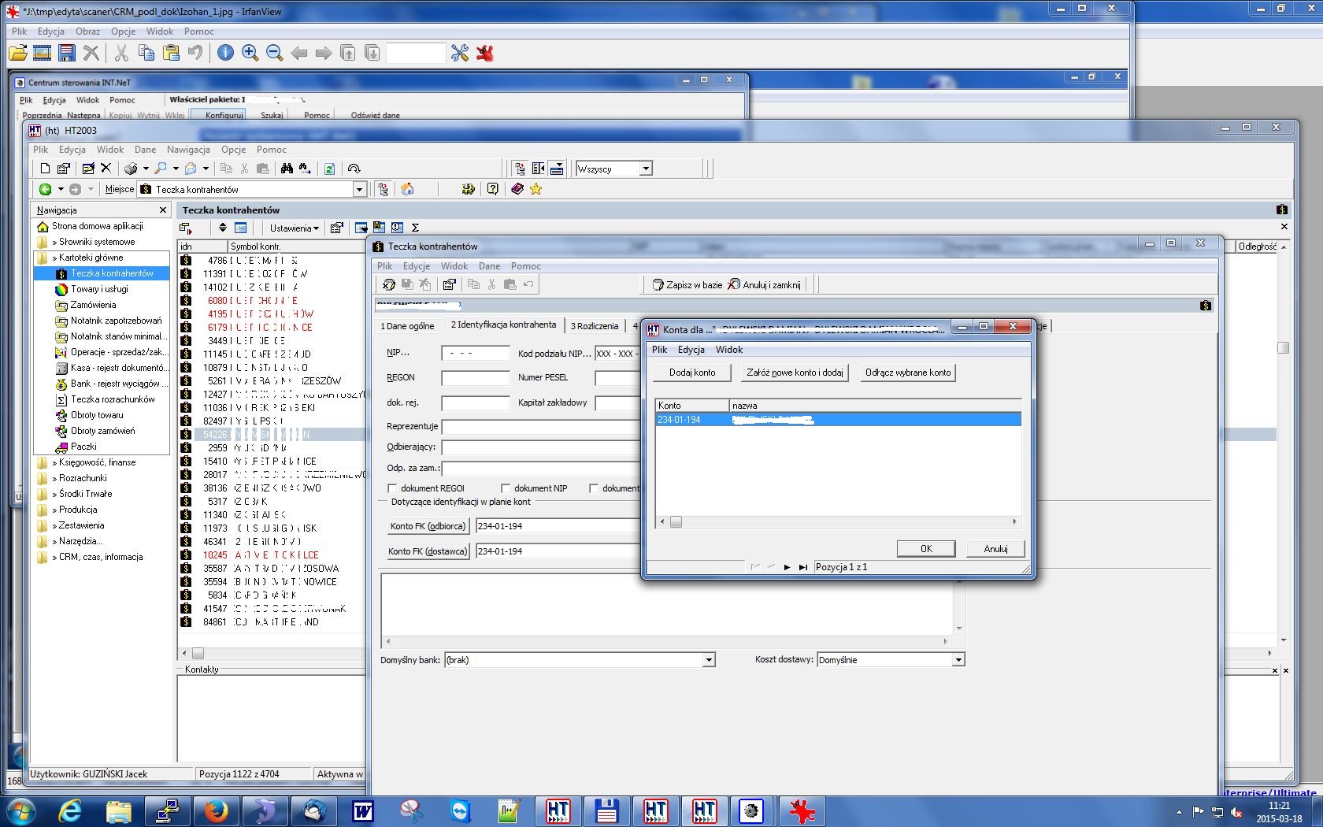The image size is (1323, 827).
Task: Click the REGON input field
Action: [476, 378]
